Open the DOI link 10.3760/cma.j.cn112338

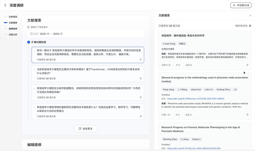pyautogui.click(x=195, y=99)
